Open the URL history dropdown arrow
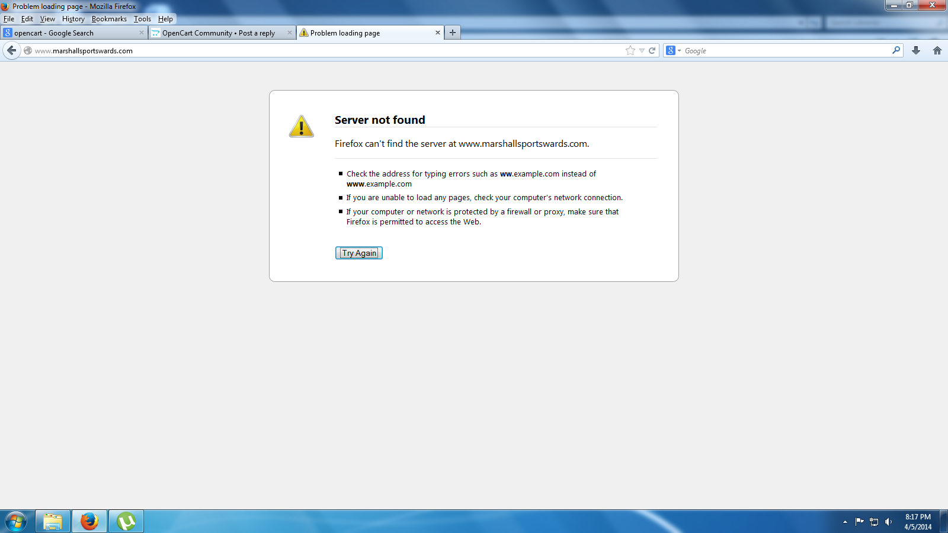Viewport: 948px width, 533px height. (x=642, y=51)
